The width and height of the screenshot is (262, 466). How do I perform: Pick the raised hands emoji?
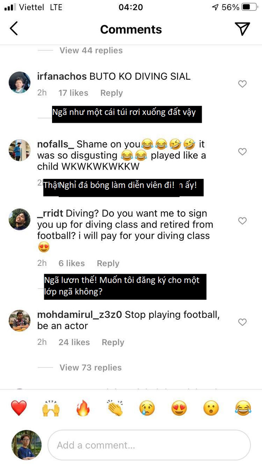point(51,408)
